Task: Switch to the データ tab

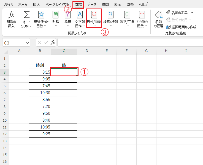Action: tap(92, 4)
